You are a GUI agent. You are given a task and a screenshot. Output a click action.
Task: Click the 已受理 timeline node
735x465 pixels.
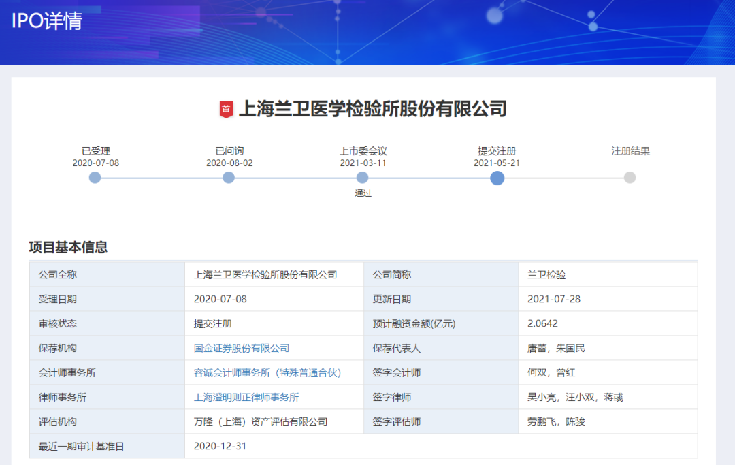point(95,178)
